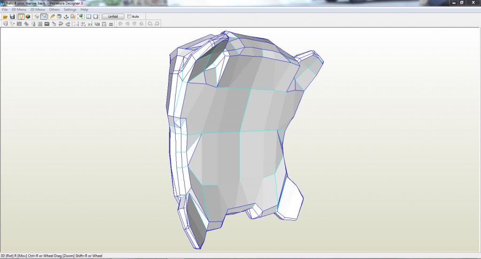Screen dimensions: 481x259
Task: Click the redo curved arrow icon
Action: (68, 24)
